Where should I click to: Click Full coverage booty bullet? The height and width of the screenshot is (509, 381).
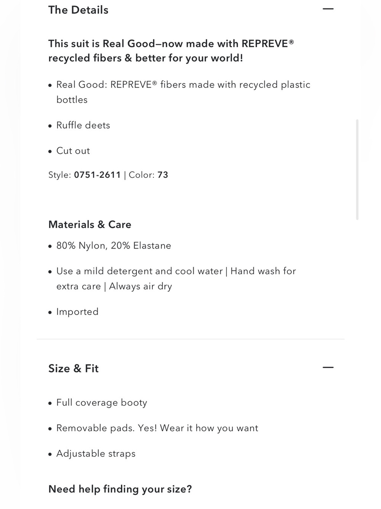pyautogui.click(x=102, y=403)
